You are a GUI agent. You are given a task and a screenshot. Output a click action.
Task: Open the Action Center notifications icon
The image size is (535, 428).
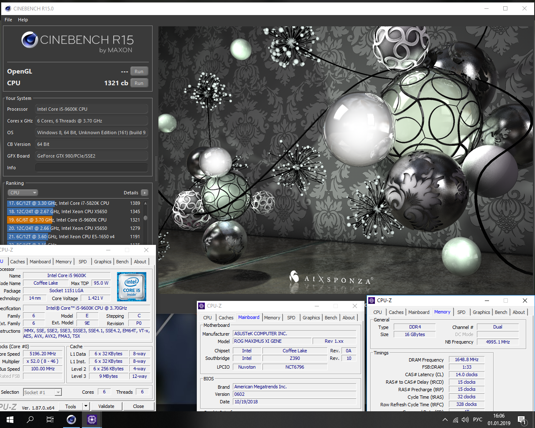pos(522,420)
